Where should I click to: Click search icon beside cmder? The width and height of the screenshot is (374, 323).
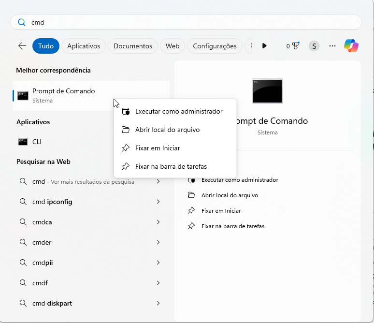pos(23,242)
